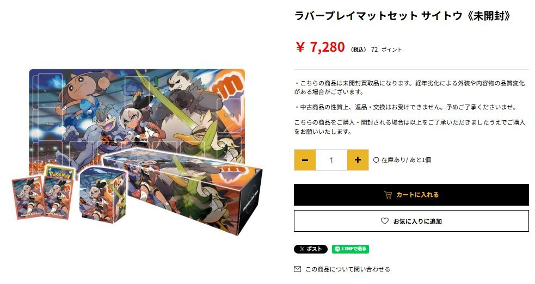Open the この商品について問い合わせる link
Screen dimensions: 535x284
pyautogui.click(x=348, y=269)
